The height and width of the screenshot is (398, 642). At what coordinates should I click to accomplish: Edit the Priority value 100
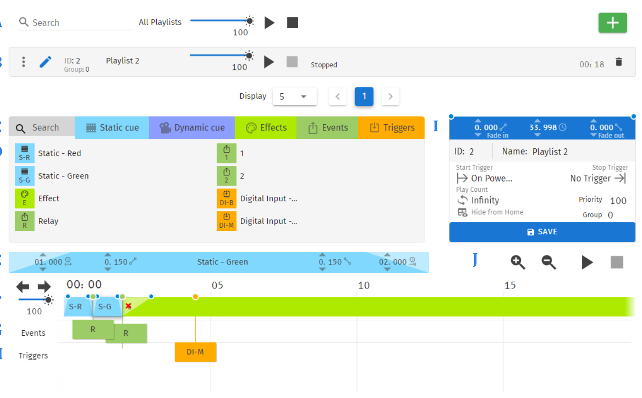pos(618,201)
